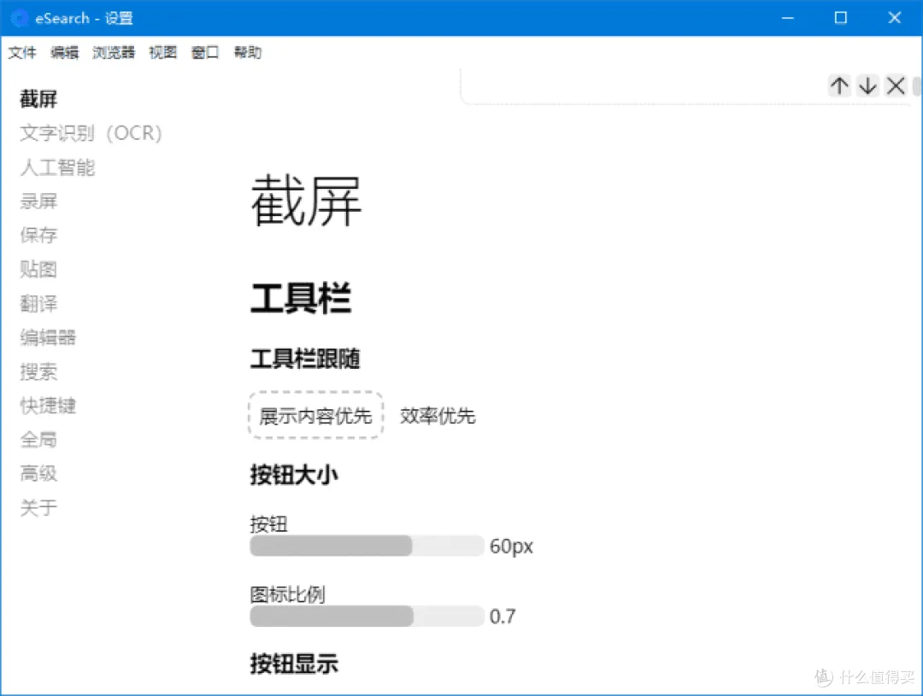Screen dimensions: 923x696
Task: Go to the 录屏 settings section
Action: [38, 201]
